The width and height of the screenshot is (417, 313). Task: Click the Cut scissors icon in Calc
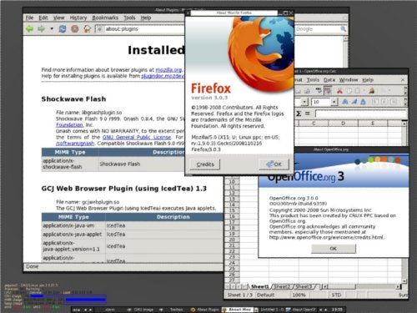[339, 90]
